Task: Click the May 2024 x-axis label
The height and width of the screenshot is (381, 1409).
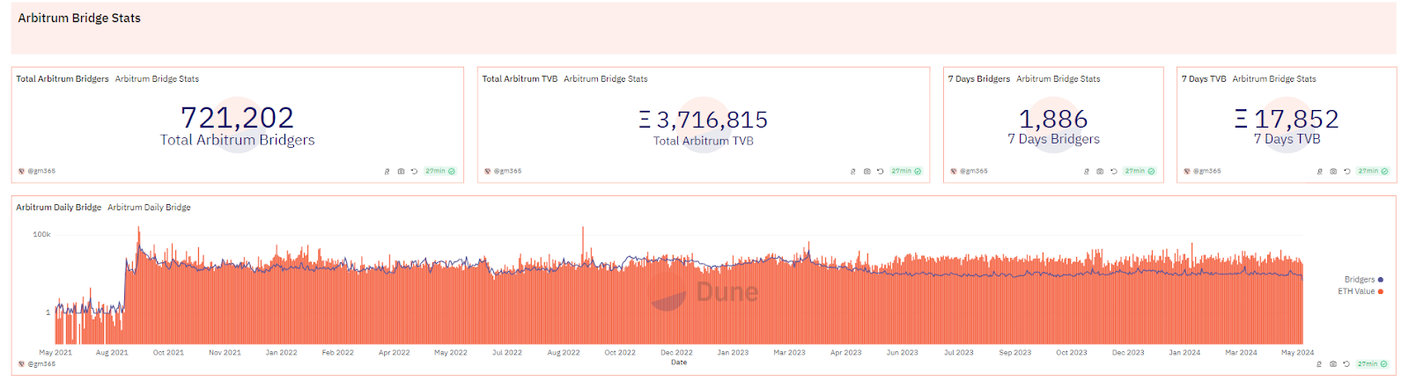Action: pos(1297,353)
